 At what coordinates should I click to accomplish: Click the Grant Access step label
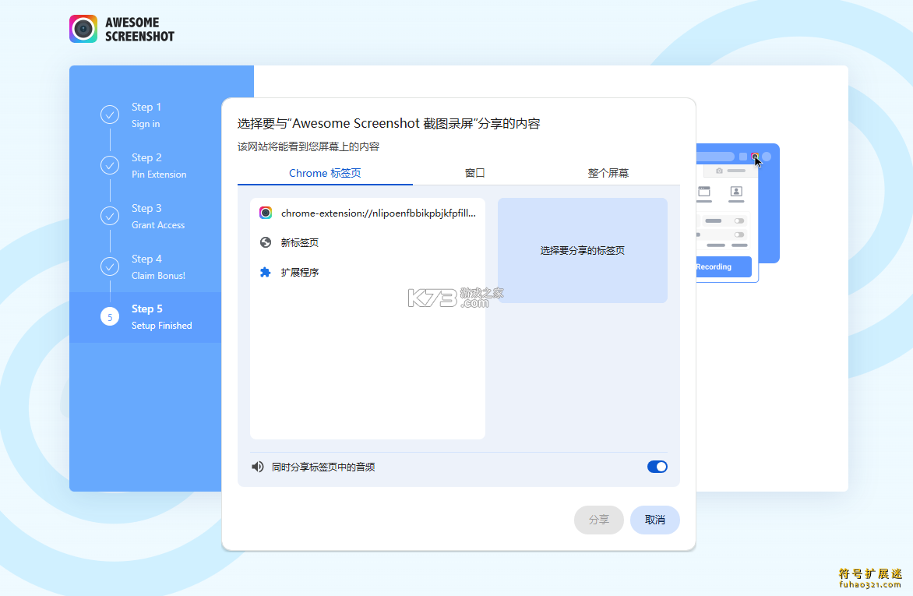pos(158,225)
